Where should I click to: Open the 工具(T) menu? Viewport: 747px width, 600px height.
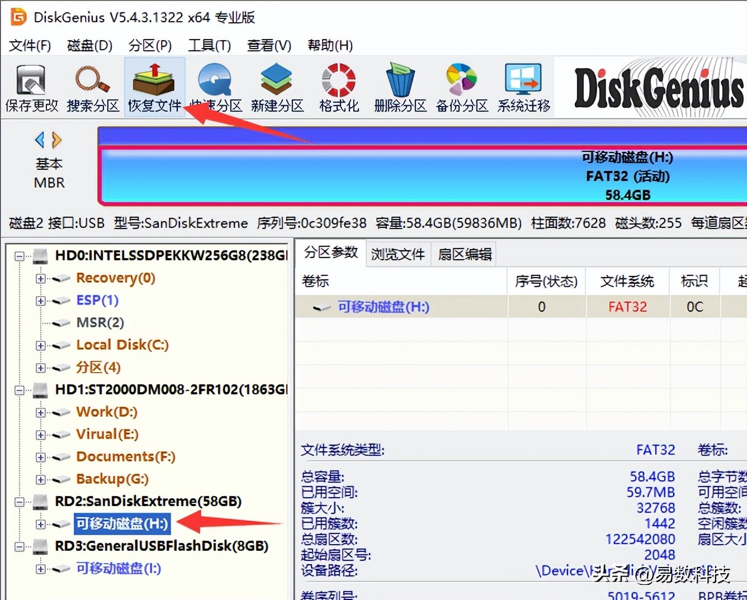coord(209,45)
